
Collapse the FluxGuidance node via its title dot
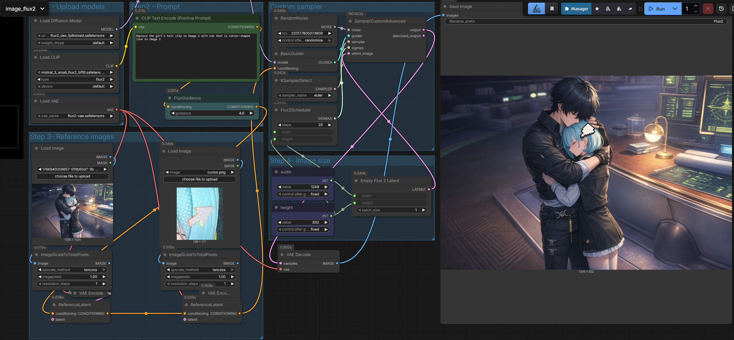[x=170, y=98]
